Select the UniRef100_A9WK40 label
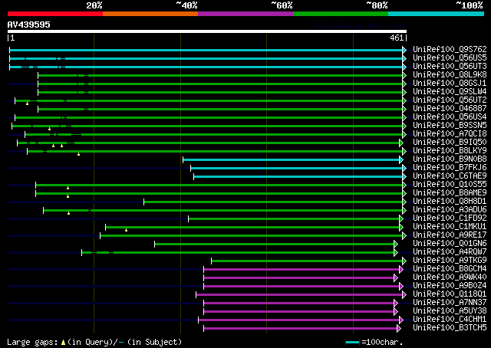This screenshot has width=491, height=348. tap(450, 277)
